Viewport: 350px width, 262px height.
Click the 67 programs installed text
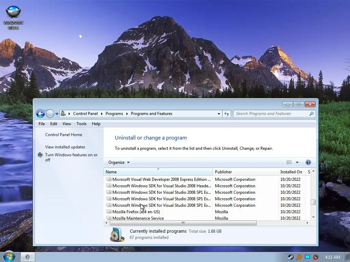pyautogui.click(x=149, y=237)
